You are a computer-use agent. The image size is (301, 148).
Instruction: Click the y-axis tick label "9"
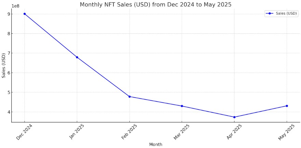pyautogui.click(x=8, y=14)
